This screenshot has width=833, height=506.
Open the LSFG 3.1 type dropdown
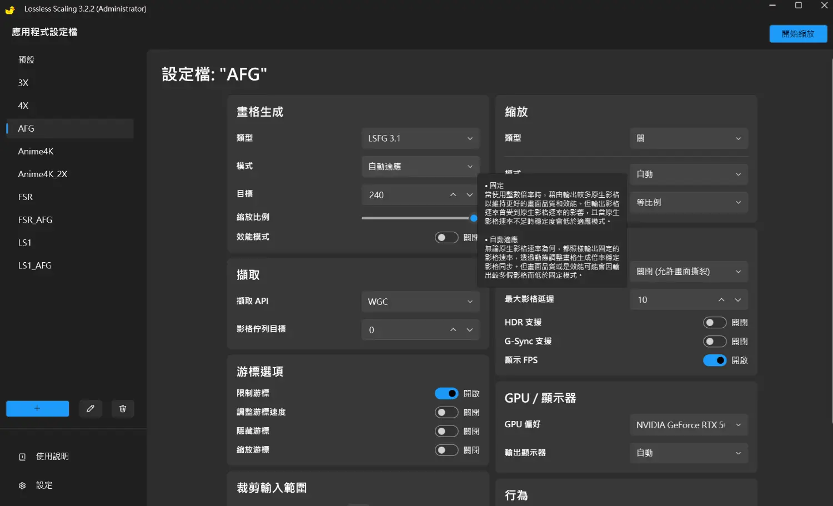tap(420, 138)
